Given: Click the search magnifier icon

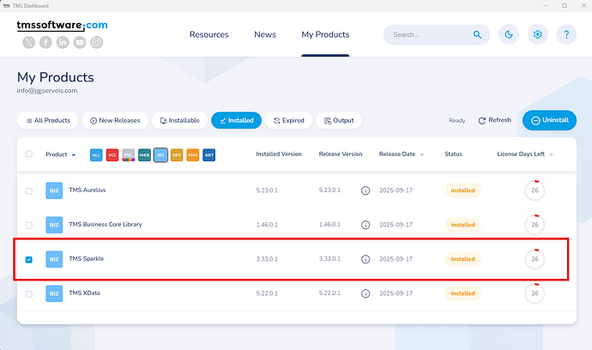Looking at the screenshot, I should [477, 35].
